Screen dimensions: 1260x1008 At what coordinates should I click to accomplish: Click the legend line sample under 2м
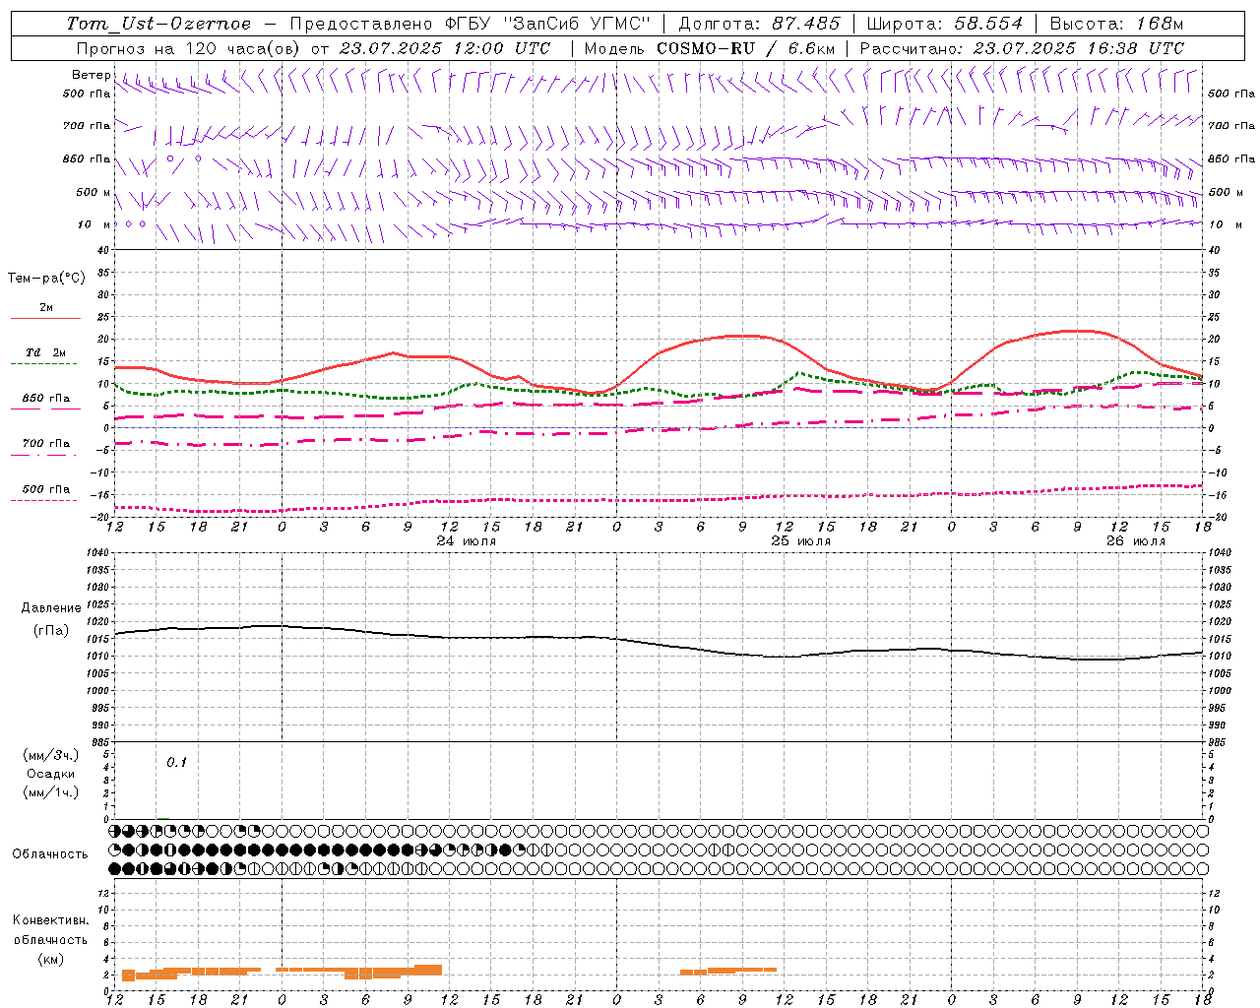(45, 319)
